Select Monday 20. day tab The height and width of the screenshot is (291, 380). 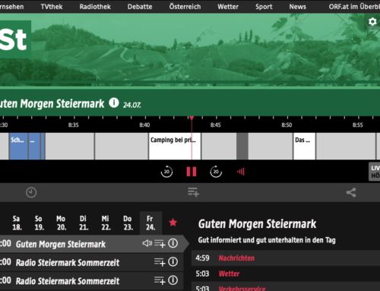point(62,223)
